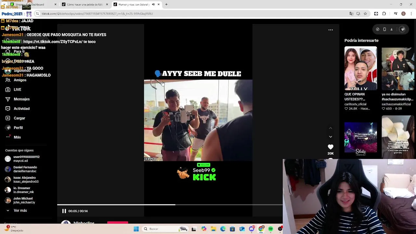Open Microsoft Store from taskbar
The height and width of the screenshot is (234, 416).
[x=232, y=229]
